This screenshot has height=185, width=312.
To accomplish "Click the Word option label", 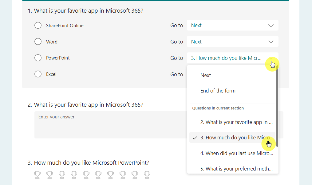I will tap(52, 42).
